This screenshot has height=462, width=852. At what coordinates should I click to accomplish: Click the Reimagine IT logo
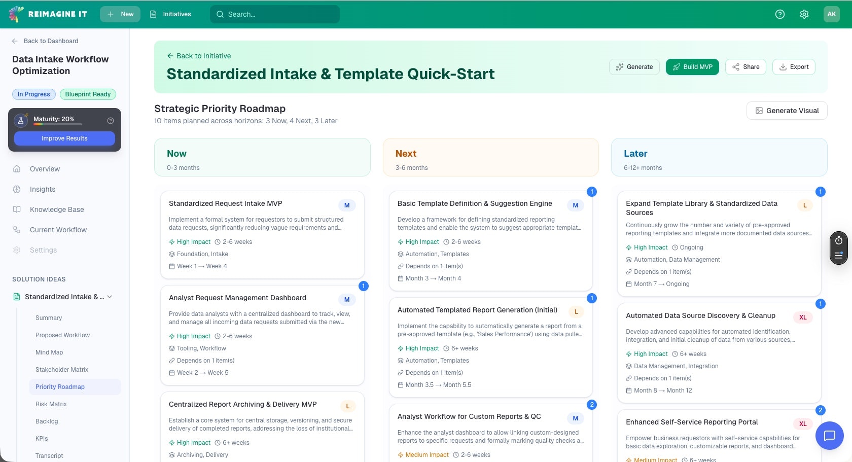coord(48,14)
